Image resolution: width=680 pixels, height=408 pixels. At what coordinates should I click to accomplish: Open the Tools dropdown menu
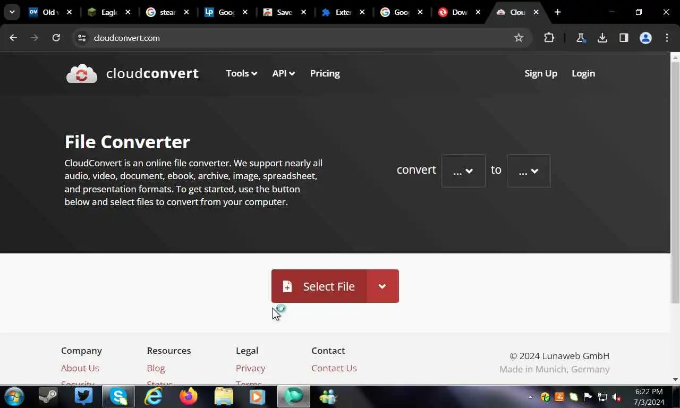242,73
